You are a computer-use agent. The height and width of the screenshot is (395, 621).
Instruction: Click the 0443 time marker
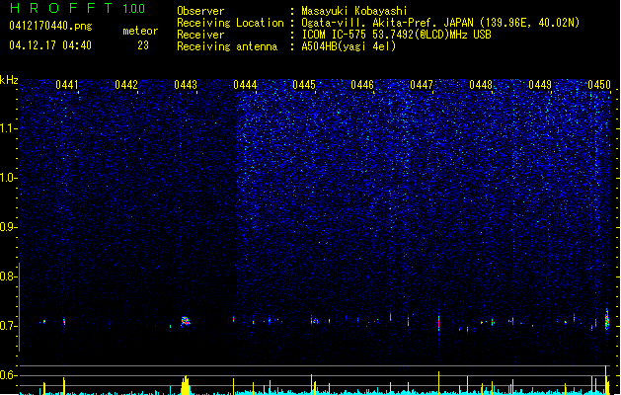186,85
